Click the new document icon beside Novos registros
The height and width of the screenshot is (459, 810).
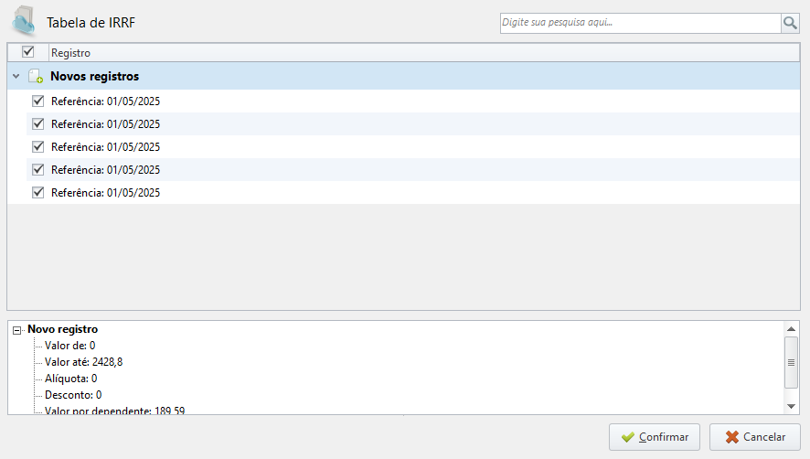click(x=36, y=77)
